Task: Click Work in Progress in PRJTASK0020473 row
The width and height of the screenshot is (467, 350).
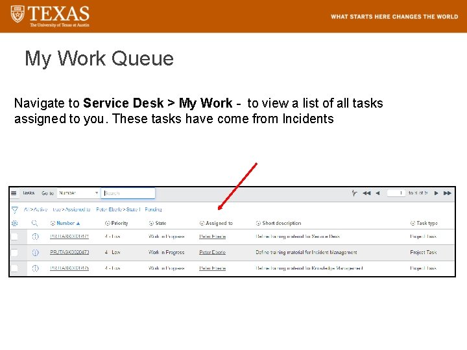Action: pyautogui.click(x=166, y=252)
